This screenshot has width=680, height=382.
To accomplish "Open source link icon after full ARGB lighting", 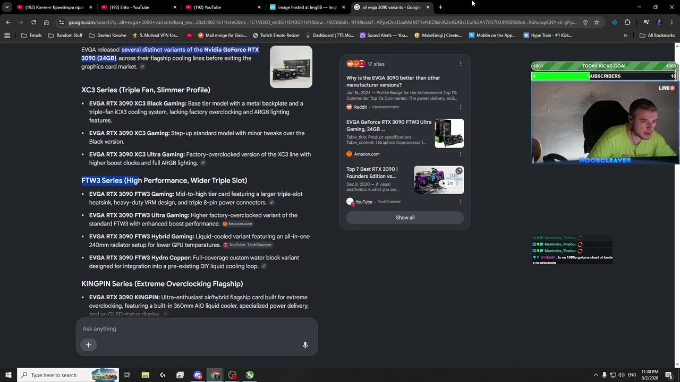I will (203, 163).
